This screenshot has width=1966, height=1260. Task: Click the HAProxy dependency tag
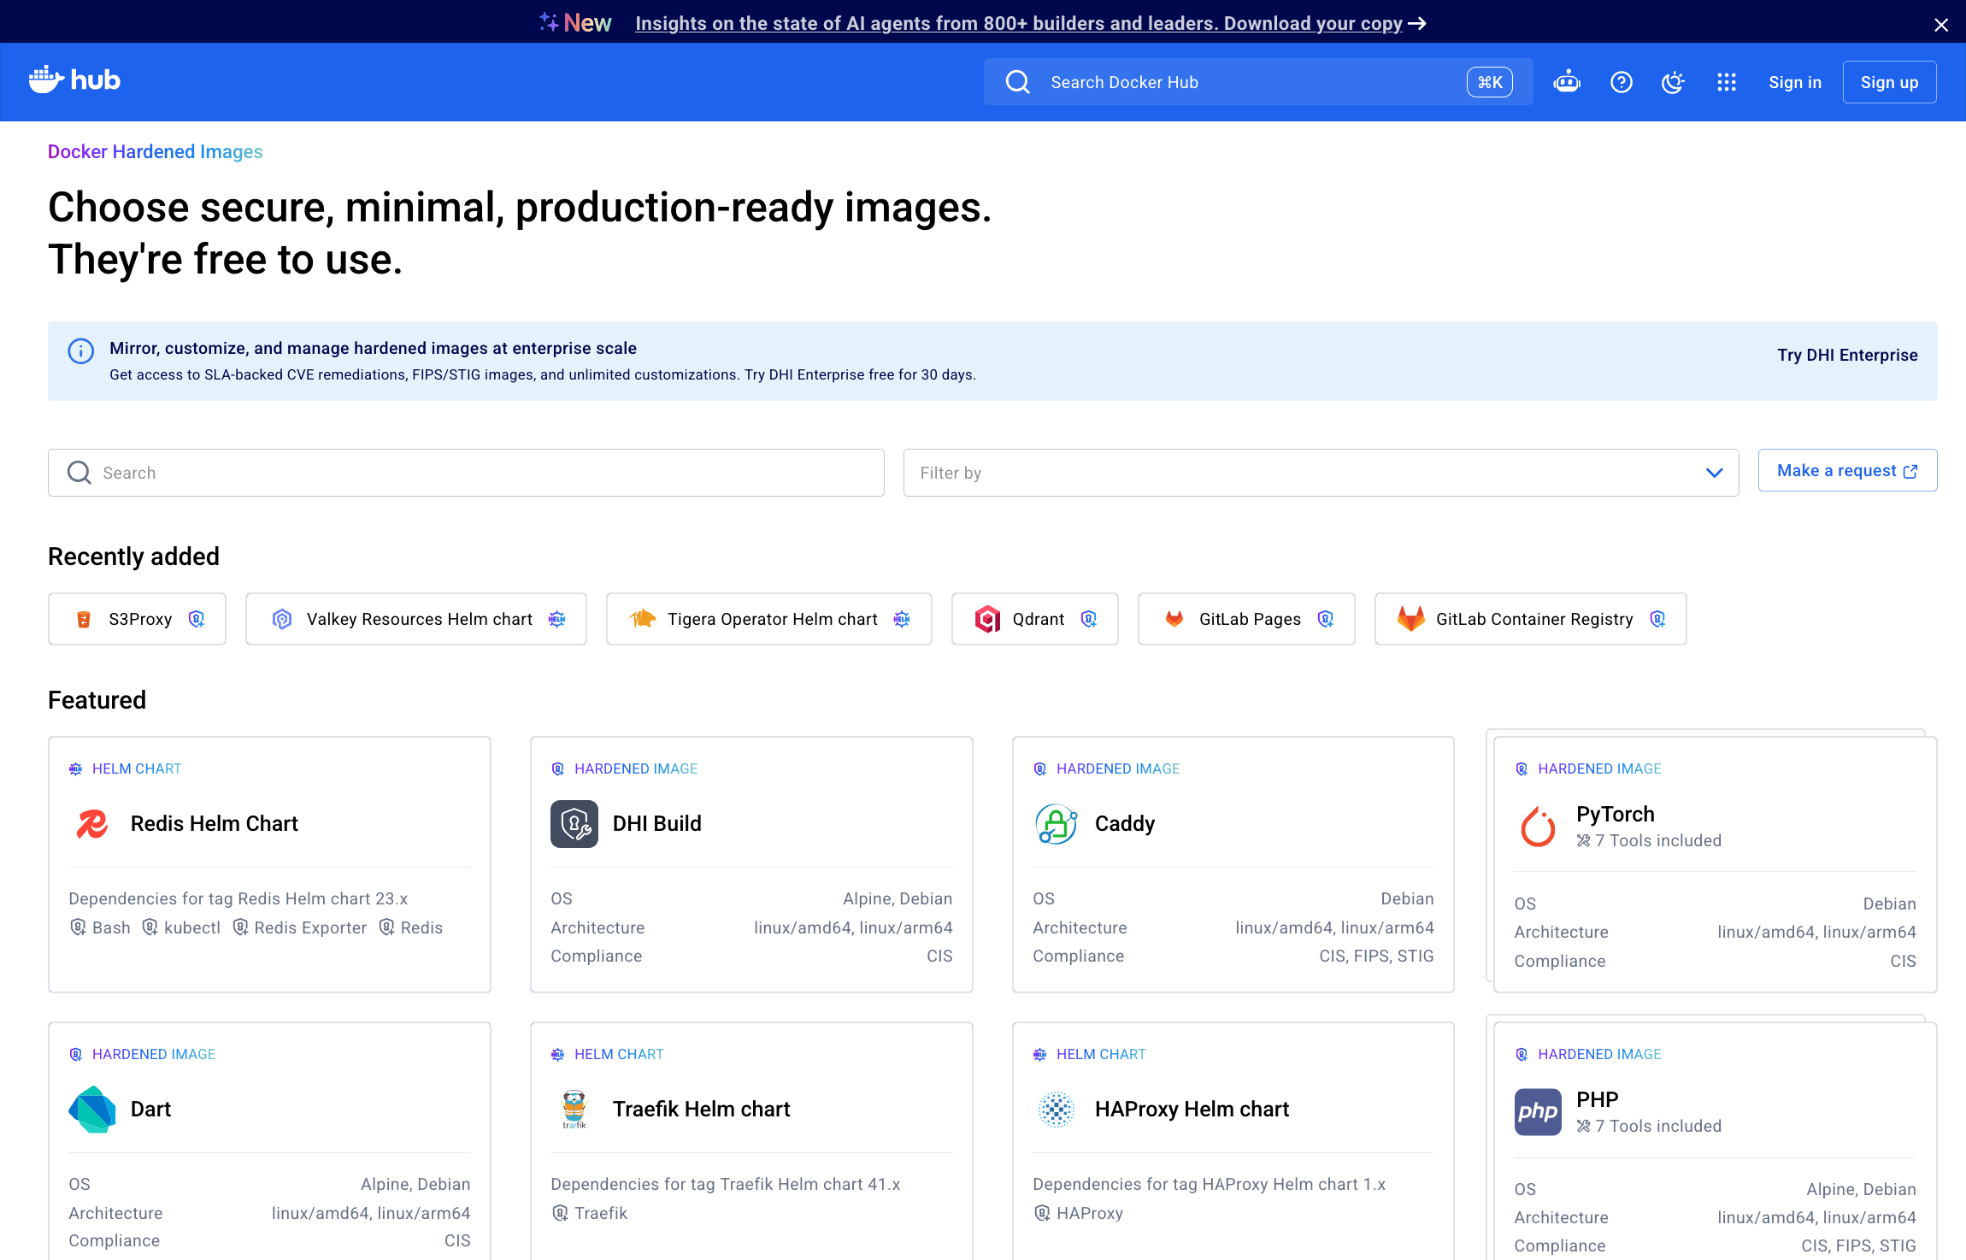coord(1079,1213)
